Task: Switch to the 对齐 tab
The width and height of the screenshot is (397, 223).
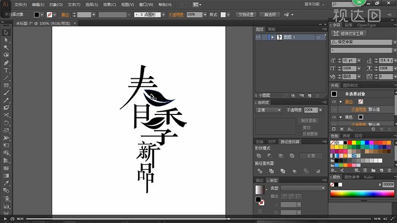Action: coord(271,142)
